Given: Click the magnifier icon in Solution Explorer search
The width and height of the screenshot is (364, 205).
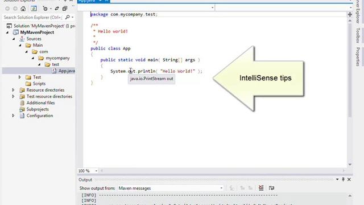Looking at the screenshot, I should click(68, 17).
